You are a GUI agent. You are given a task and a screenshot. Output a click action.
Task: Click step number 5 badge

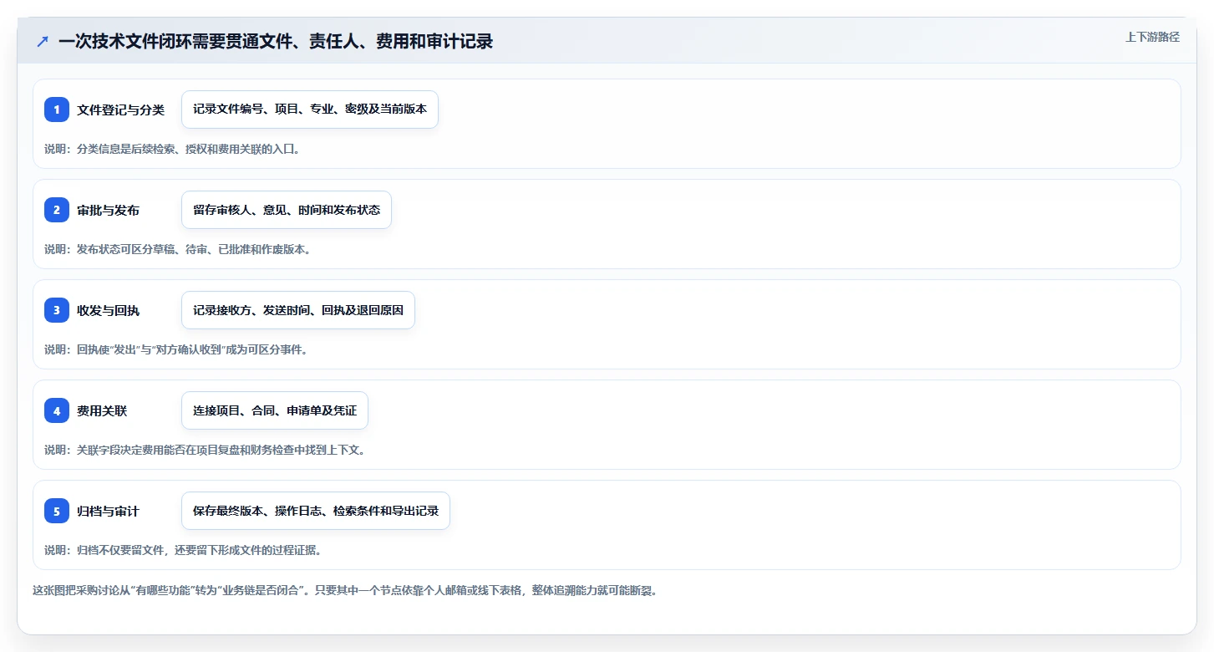(x=57, y=511)
